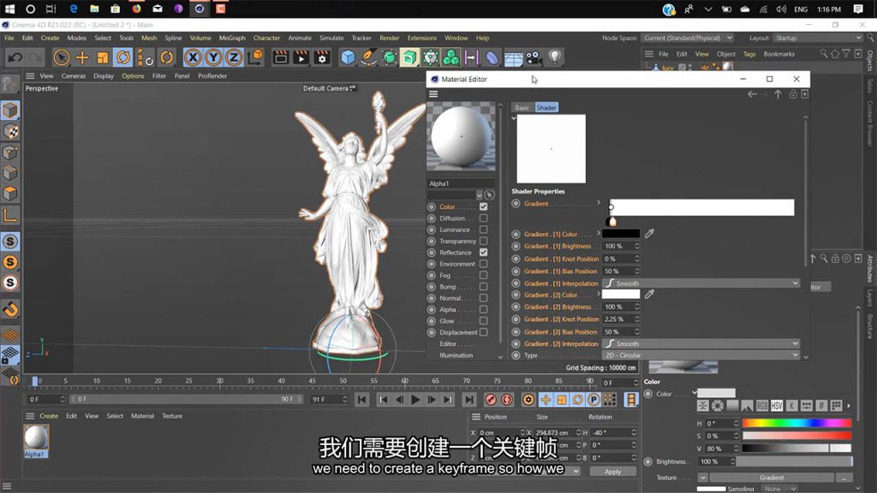This screenshot has width=877, height=493.
Task: Click eyedropper beside Gradient [2] Color
Action: click(649, 294)
